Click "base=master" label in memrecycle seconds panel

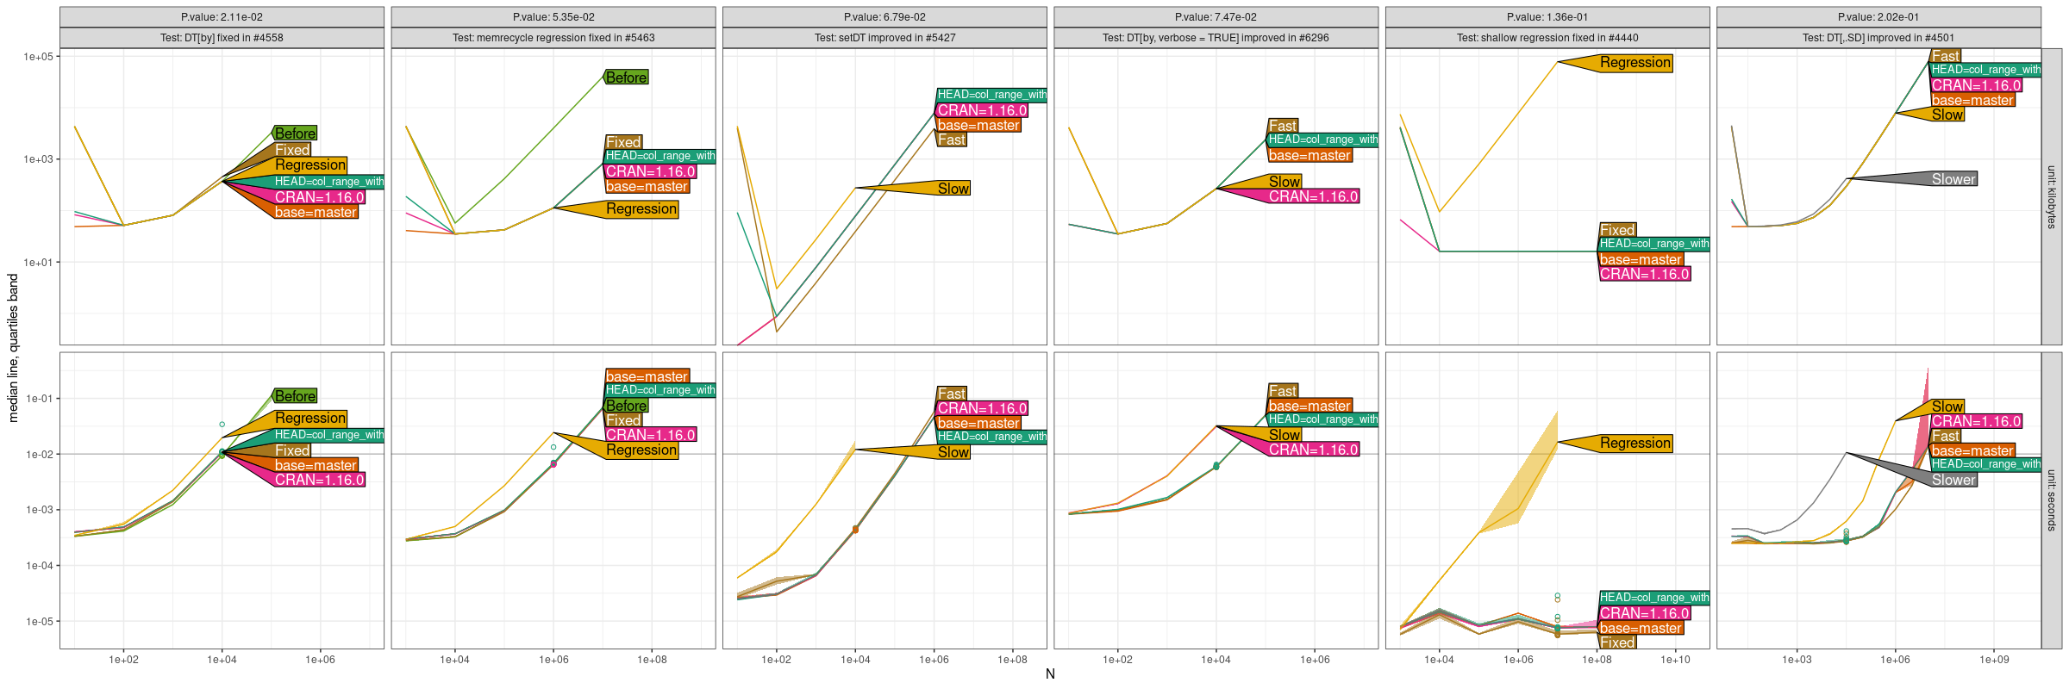(647, 376)
